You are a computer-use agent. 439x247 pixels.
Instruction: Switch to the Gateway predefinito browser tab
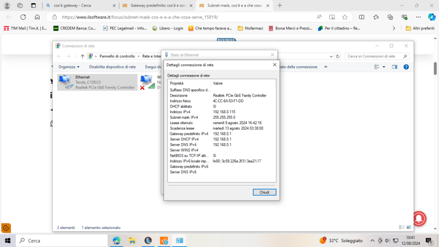pos(158,6)
